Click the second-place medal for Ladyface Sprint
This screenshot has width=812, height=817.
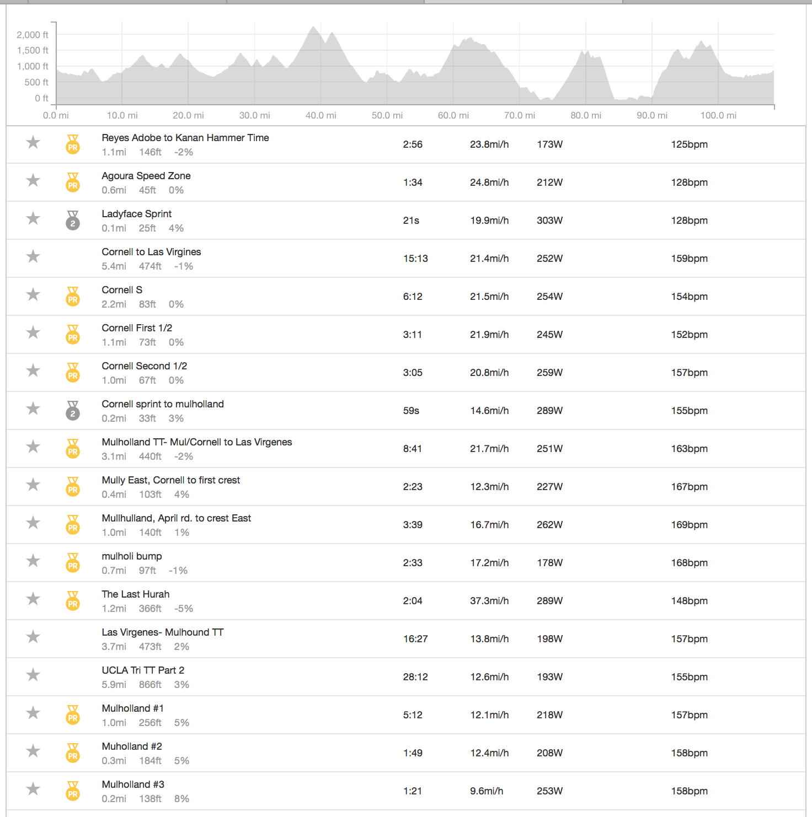73,220
